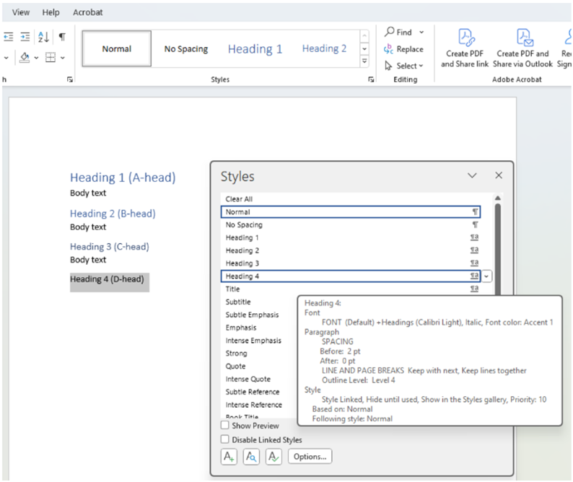The height and width of the screenshot is (482, 573).
Task: Apply the Heading 1 style from gallery
Action: 255,49
